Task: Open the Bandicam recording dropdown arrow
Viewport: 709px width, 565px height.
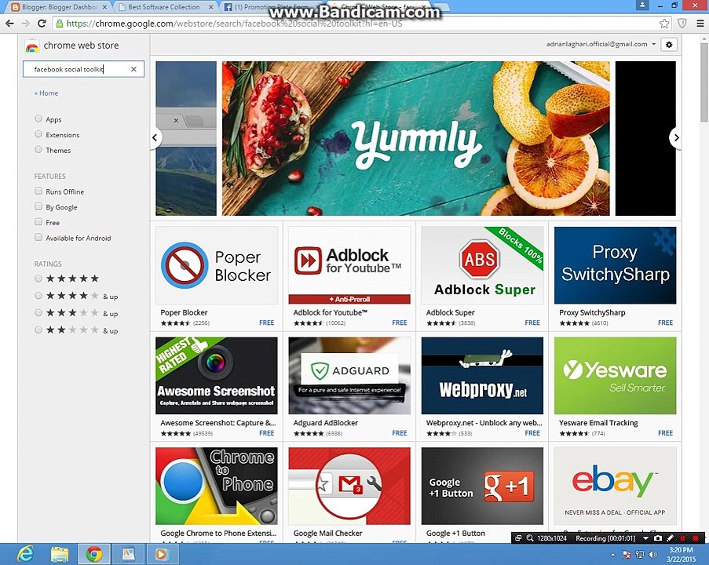Action: 645,538
